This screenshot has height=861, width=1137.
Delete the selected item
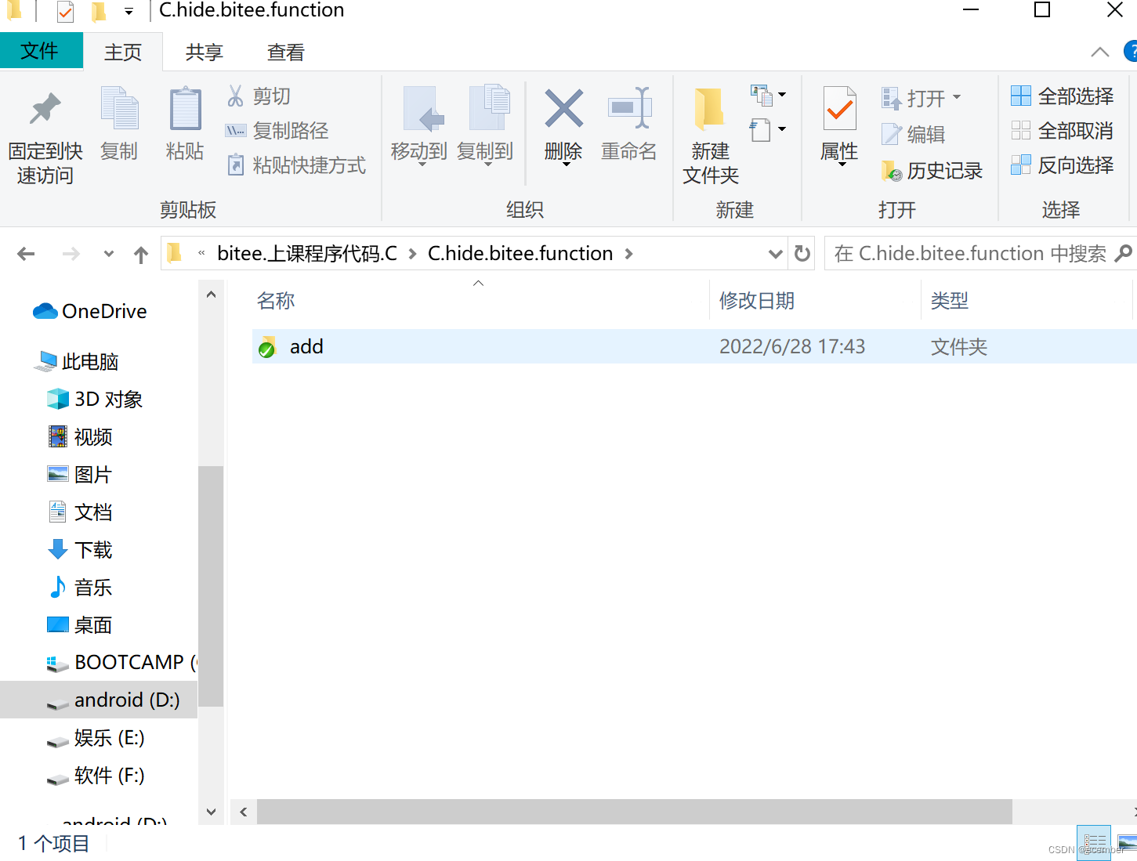563,126
